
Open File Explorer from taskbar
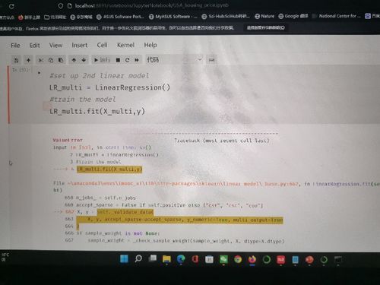[x=166, y=259]
